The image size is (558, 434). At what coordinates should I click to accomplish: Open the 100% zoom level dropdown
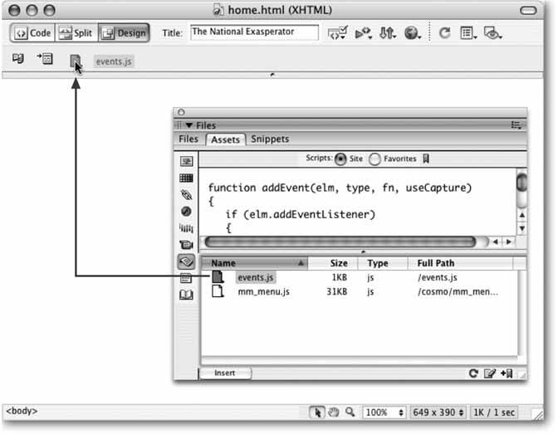pos(384,412)
